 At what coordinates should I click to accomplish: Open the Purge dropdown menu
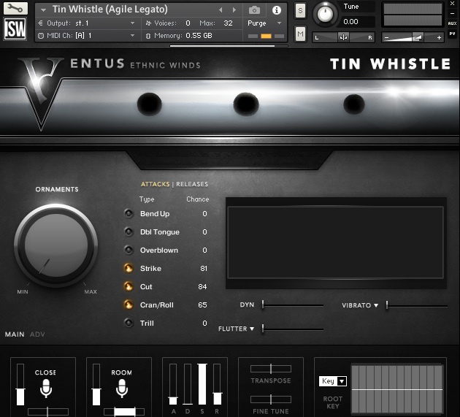point(279,23)
